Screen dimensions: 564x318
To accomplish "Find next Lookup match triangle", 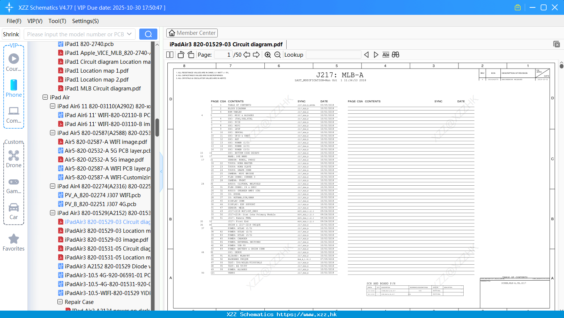I will tap(376, 55).
